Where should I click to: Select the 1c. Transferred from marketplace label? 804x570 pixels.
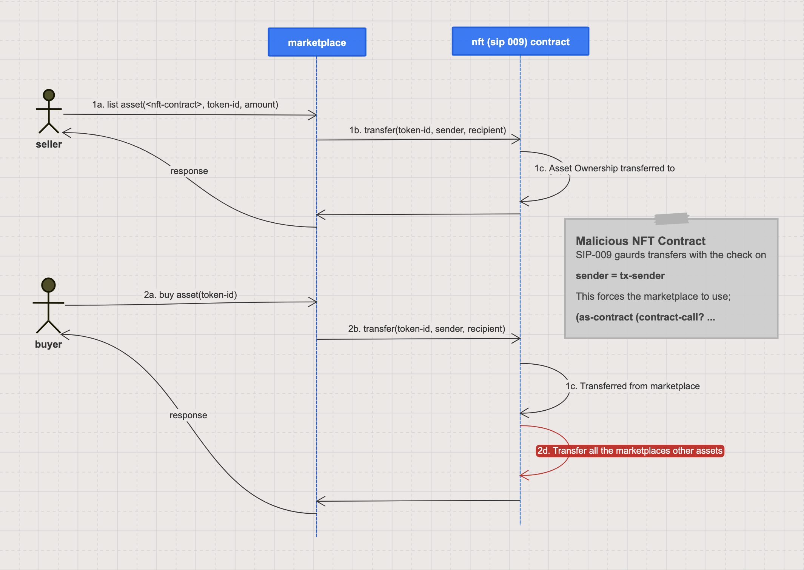coord(632,386)
